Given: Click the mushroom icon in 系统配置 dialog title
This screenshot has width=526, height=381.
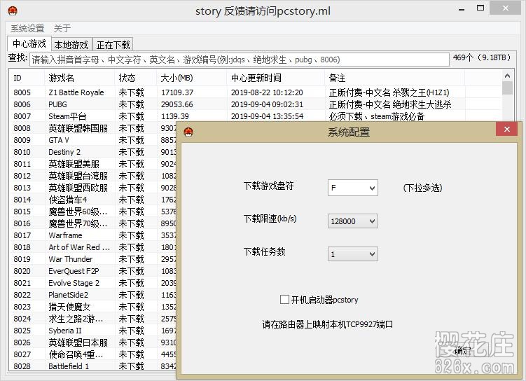Looking at the screenshot, I should click(x=189, y=132).
